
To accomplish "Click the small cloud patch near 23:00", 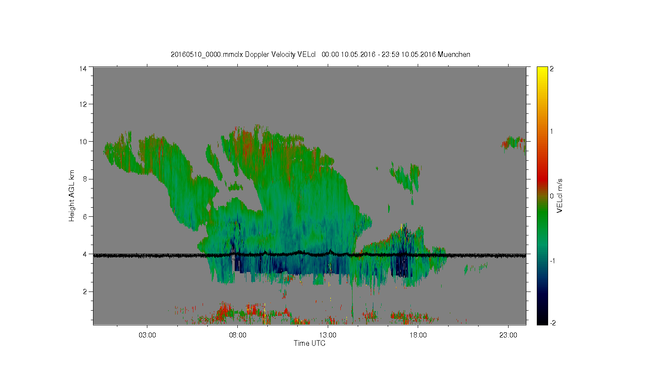I will click(513, 143).
